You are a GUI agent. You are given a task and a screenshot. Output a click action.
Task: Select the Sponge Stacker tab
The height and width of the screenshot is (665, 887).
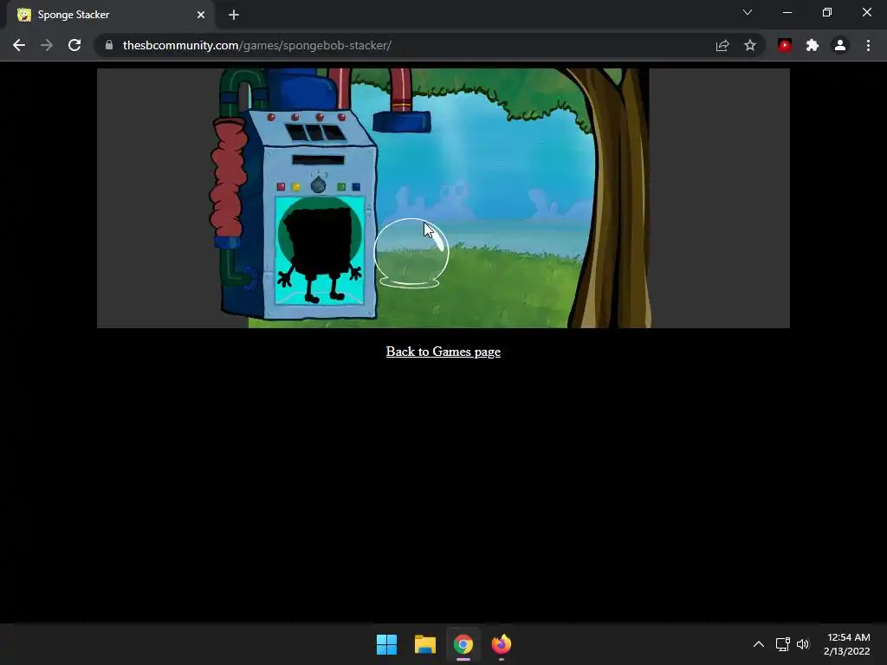[111, 15]
